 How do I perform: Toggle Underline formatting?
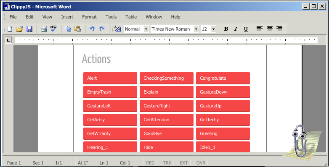(x=246, y=29)
